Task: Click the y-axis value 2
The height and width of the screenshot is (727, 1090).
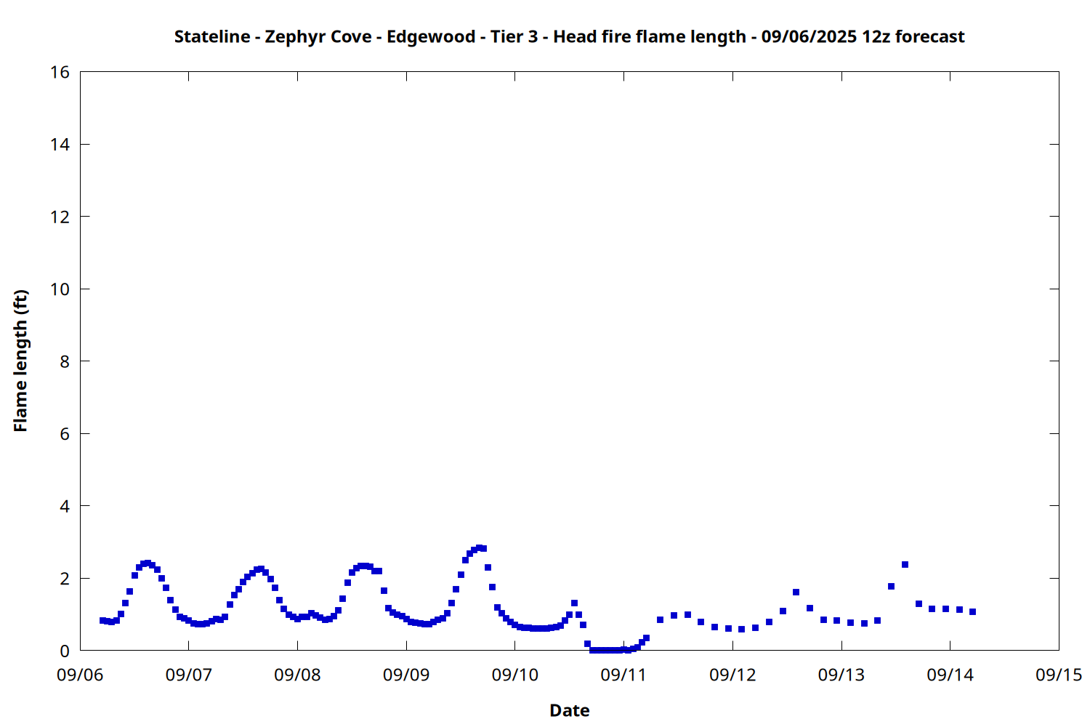Action: 65,578
